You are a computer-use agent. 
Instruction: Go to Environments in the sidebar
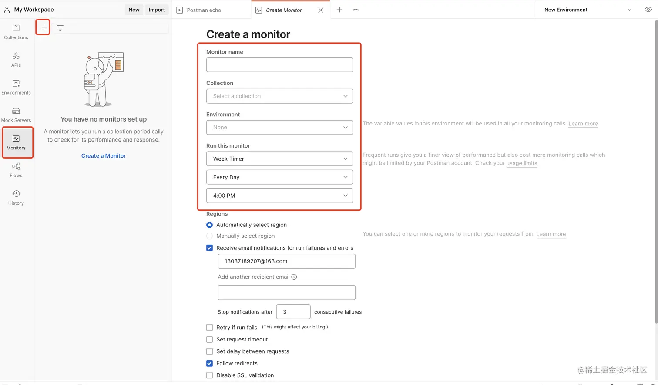pos(16,87)
